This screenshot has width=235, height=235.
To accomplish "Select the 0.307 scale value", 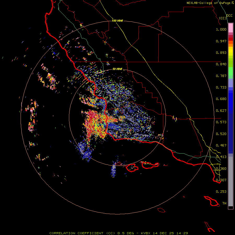I will (x=221, y=180).
